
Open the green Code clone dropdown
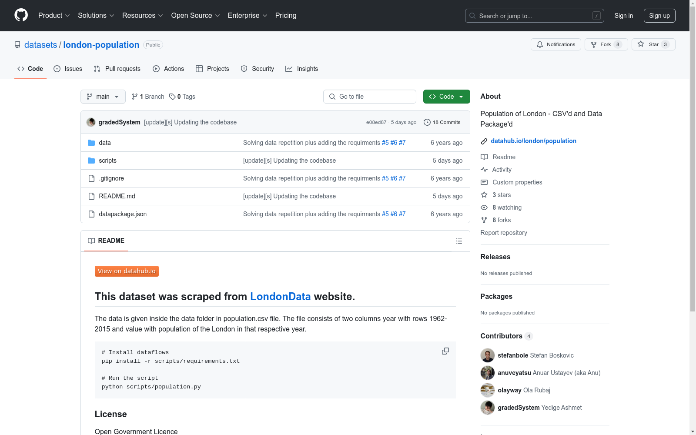[x=447, y=97]
